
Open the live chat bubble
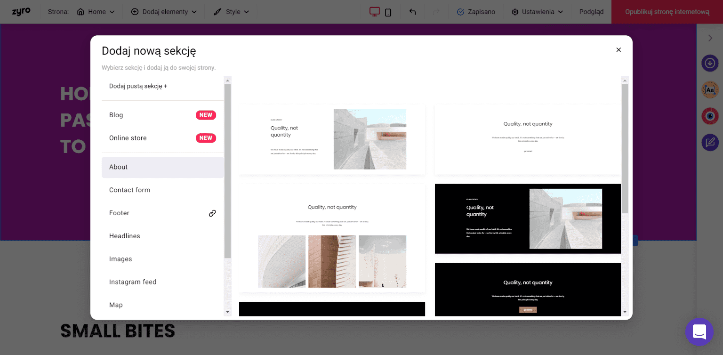[x=699, y=332]
